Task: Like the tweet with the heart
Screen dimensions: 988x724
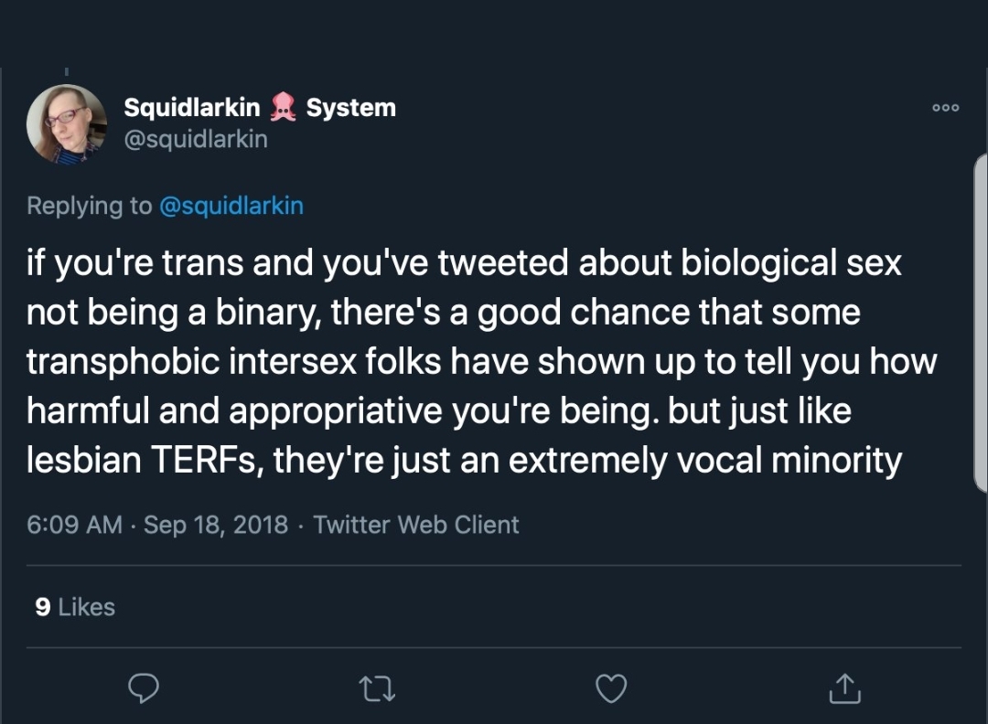Action: 611,688
